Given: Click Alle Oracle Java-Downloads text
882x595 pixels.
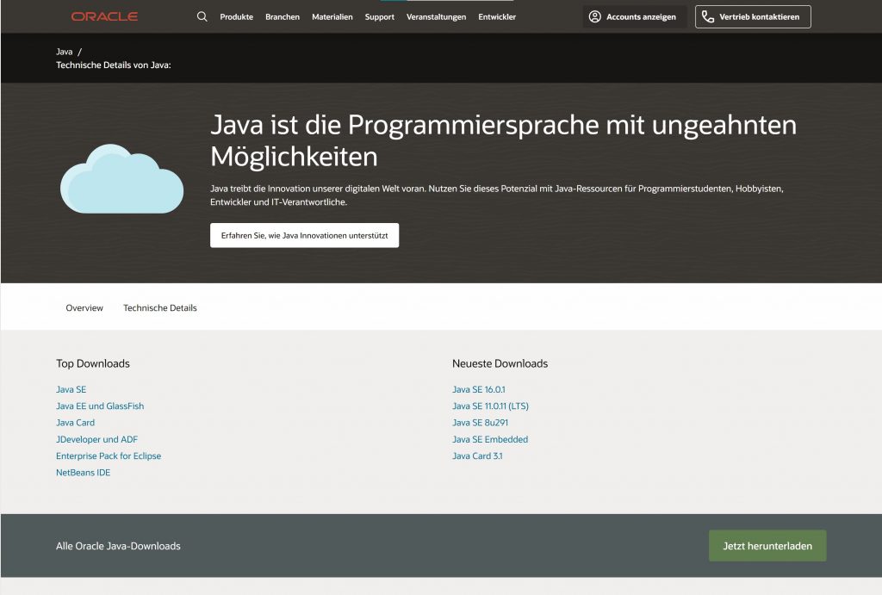Looking at the screenshot, I should pos(118,546).
